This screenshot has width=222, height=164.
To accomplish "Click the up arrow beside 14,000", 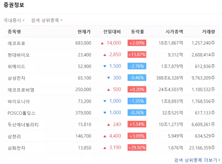I will point(102,43).
